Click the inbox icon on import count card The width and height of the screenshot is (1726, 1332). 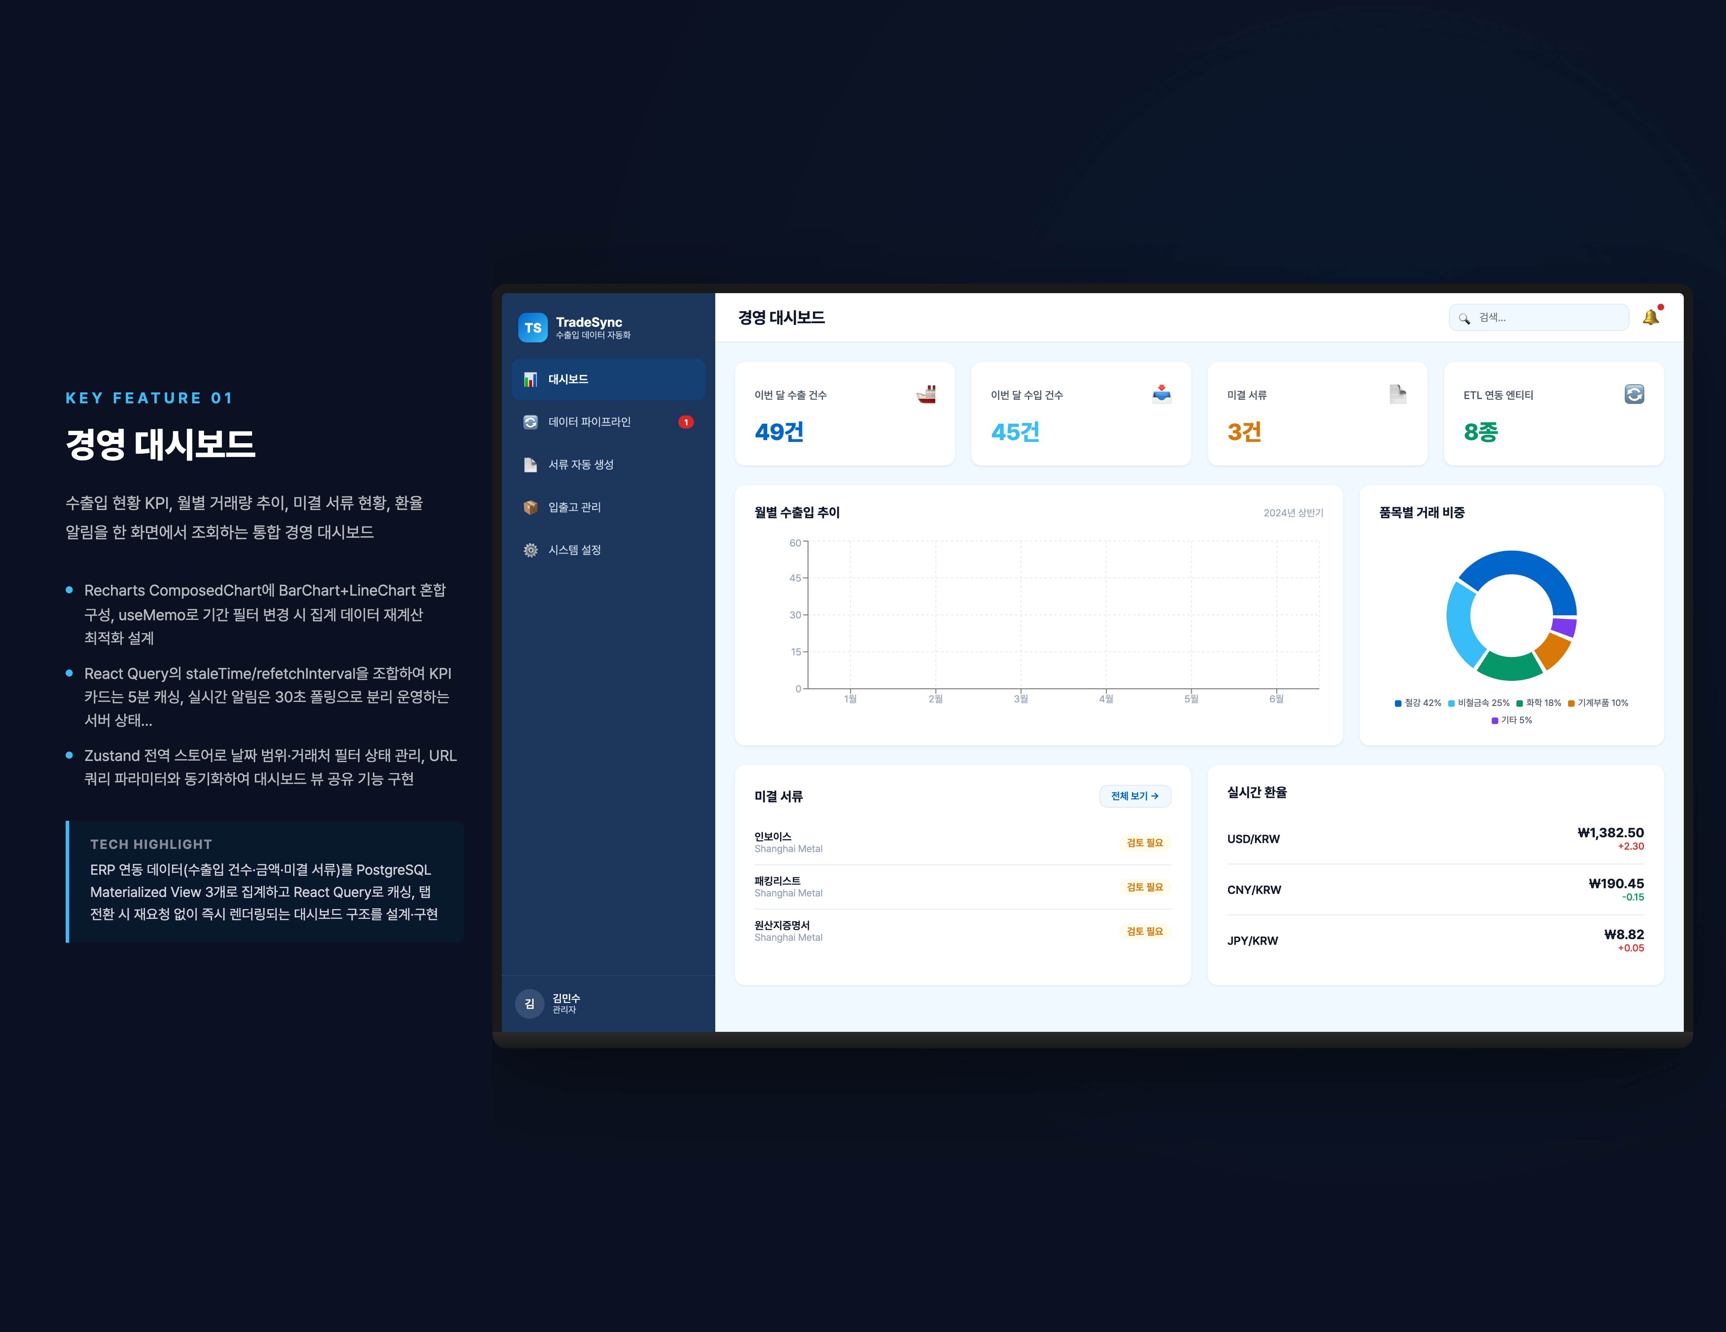[1161, 394]
